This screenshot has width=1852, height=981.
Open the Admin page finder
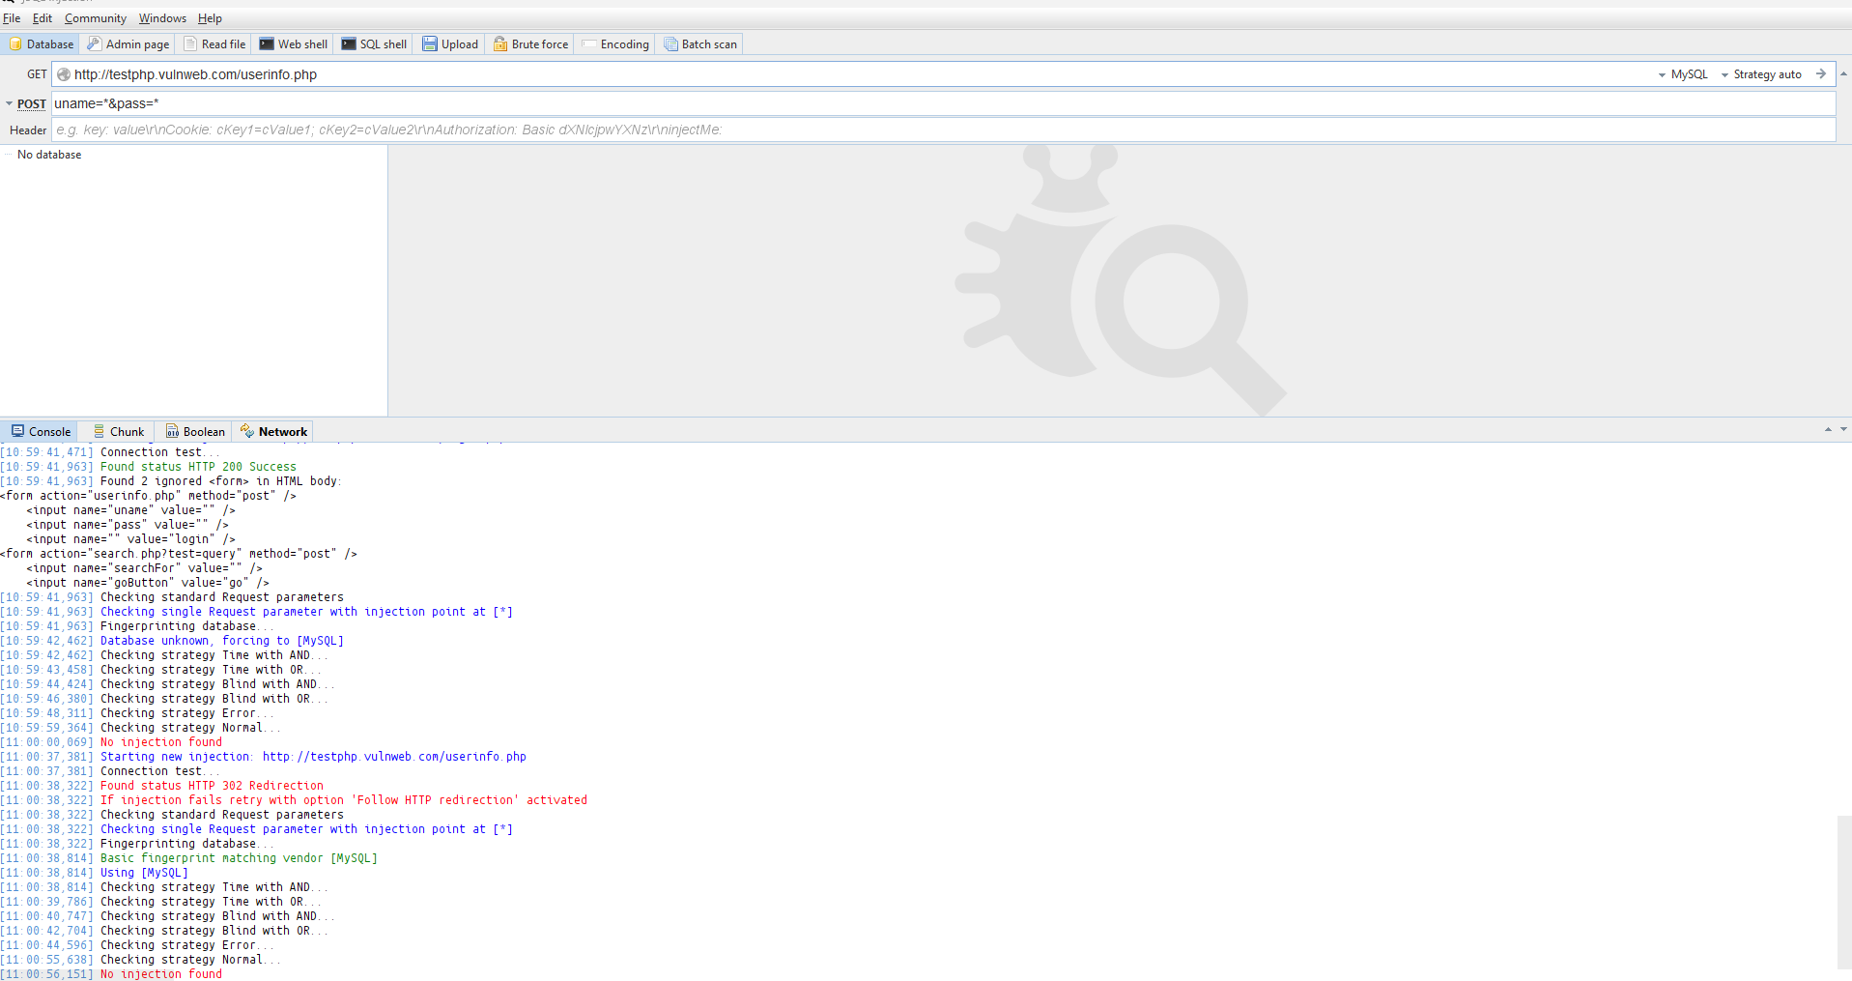(x=127, y=43)
